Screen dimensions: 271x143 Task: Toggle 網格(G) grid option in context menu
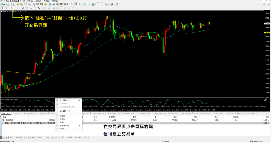[x=62, y=129]
